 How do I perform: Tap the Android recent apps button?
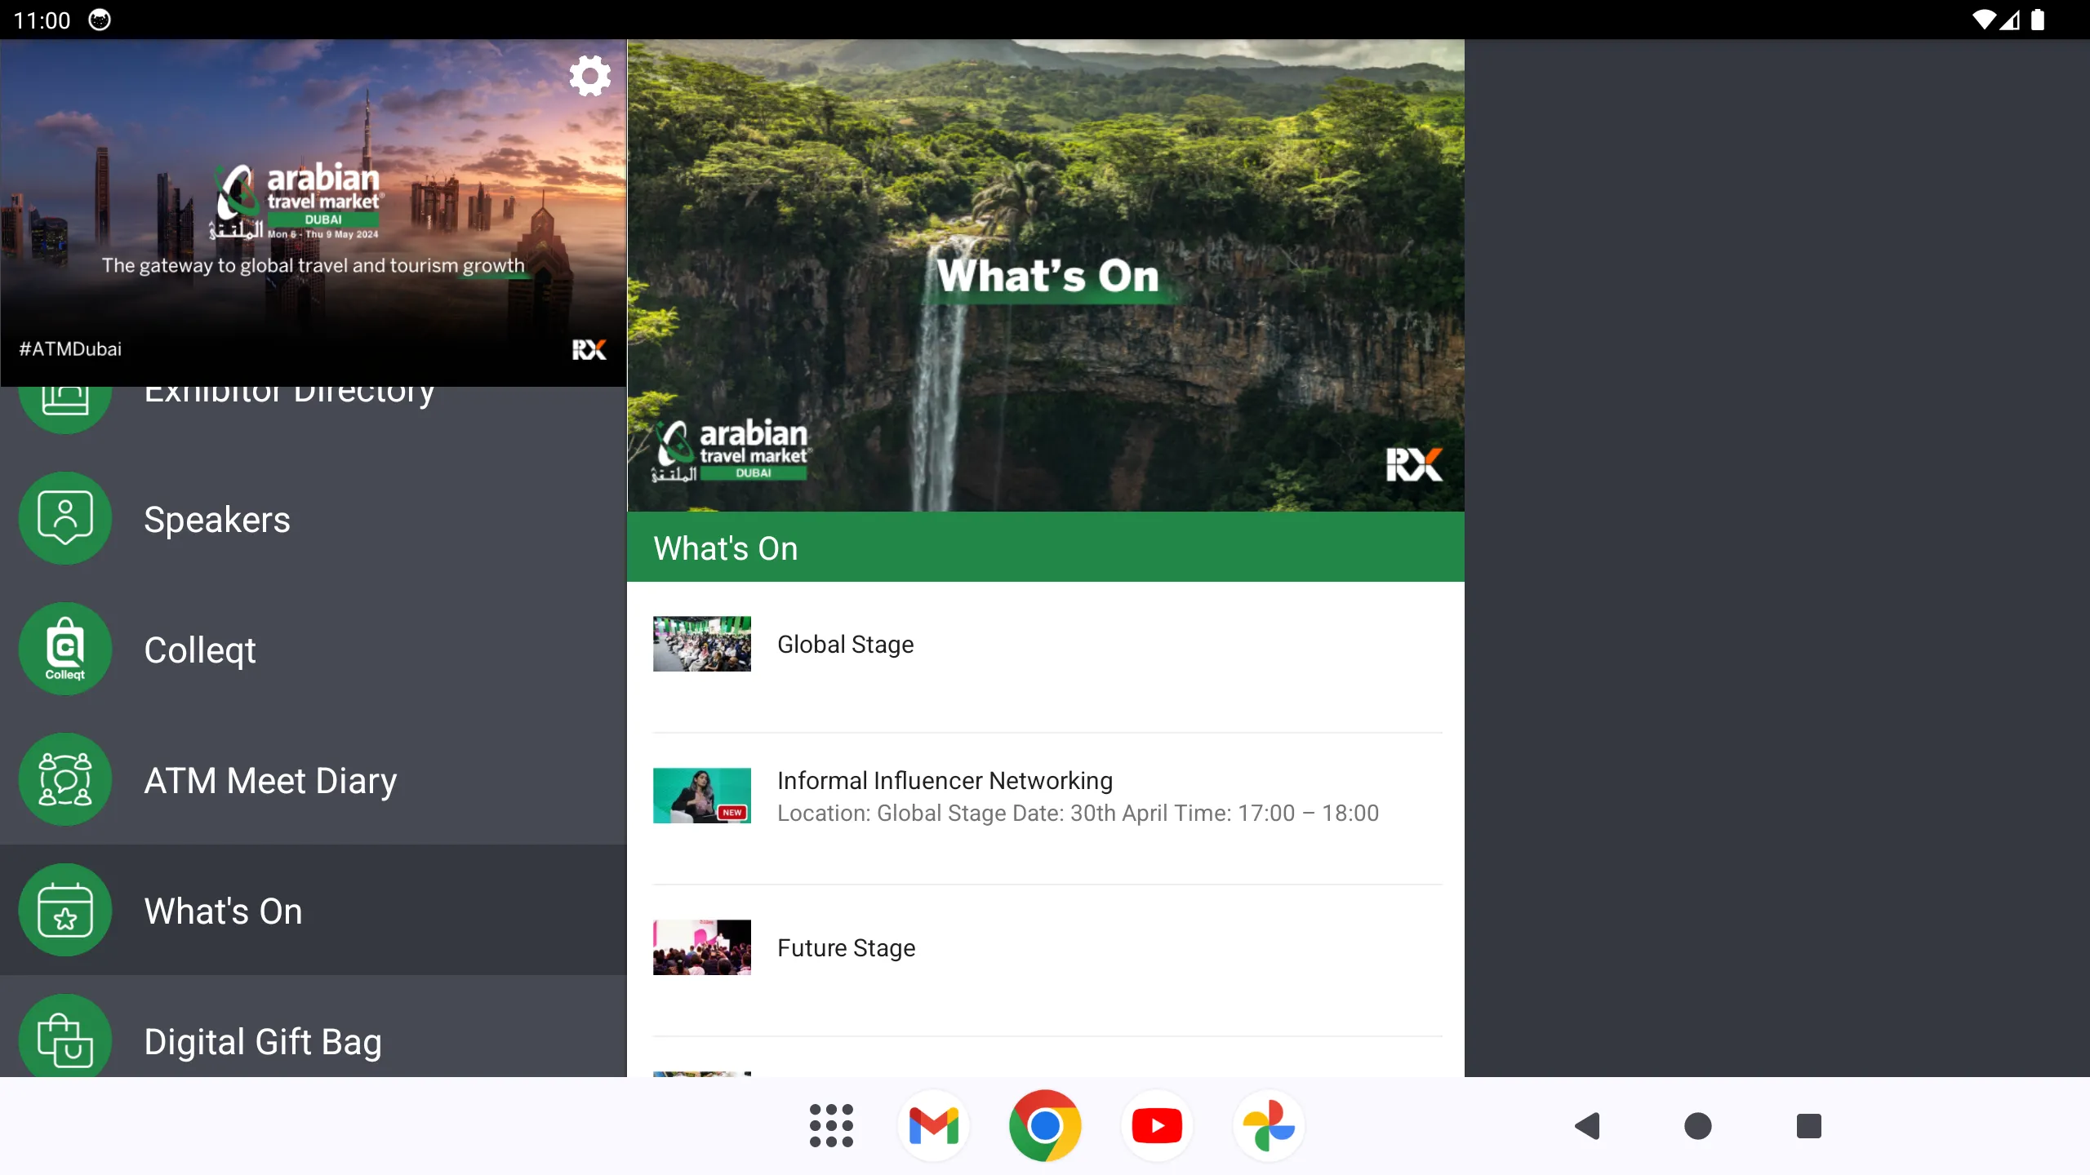[x=1809, y=1126]
